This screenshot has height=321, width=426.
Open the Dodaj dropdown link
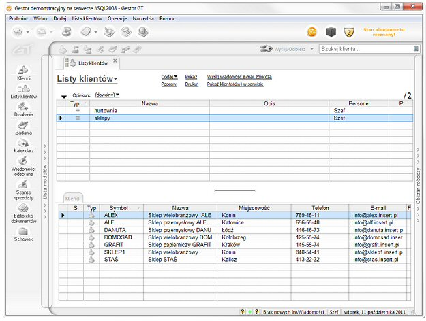pyautogui.click(x=169, y=77)
